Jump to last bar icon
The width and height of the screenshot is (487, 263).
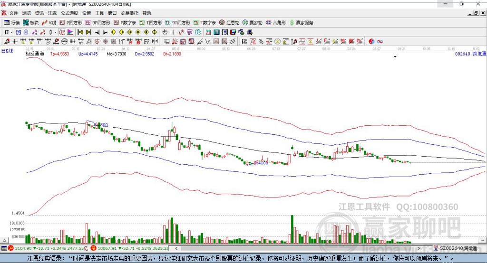point(88,32)
